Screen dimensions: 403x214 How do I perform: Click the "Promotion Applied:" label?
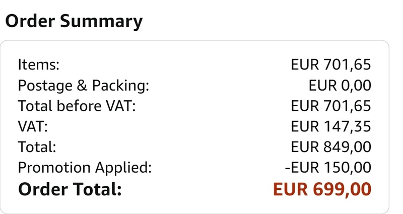point(85,167)
